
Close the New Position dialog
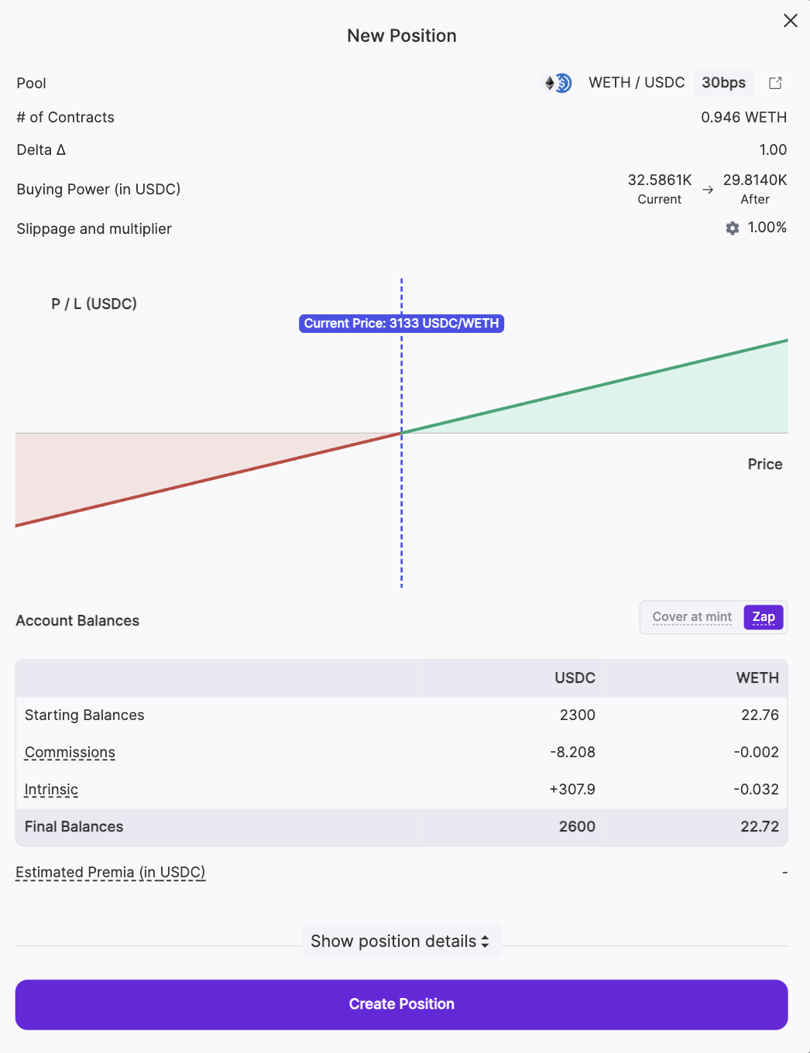790,21
